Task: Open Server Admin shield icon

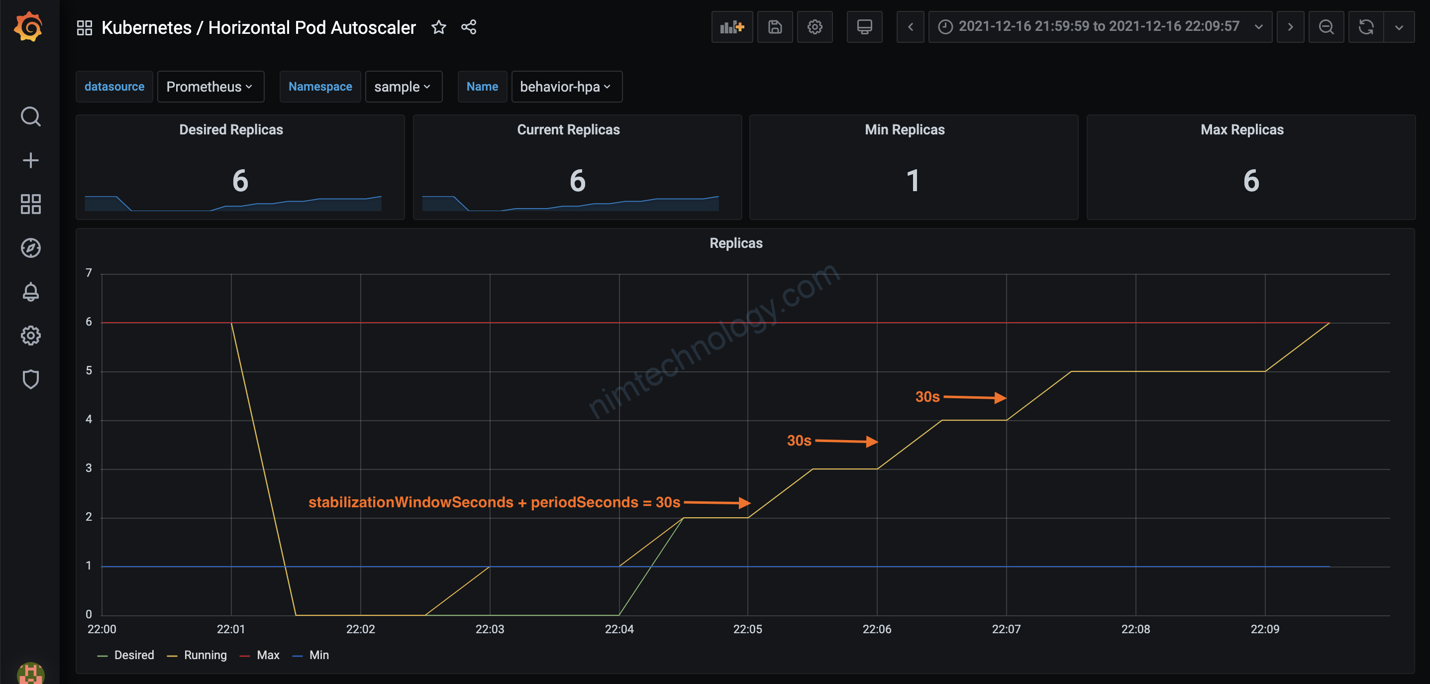Action: (30, 379)
